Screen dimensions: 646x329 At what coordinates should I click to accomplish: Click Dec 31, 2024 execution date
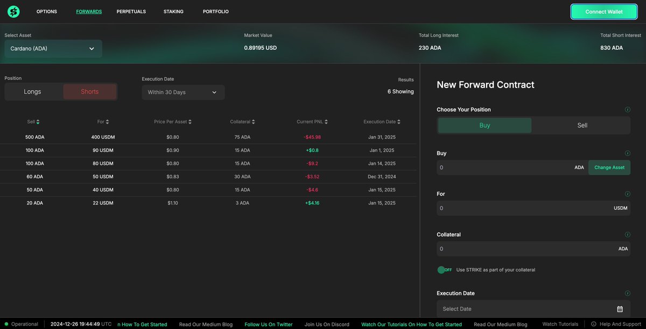[x=382, y=177]
